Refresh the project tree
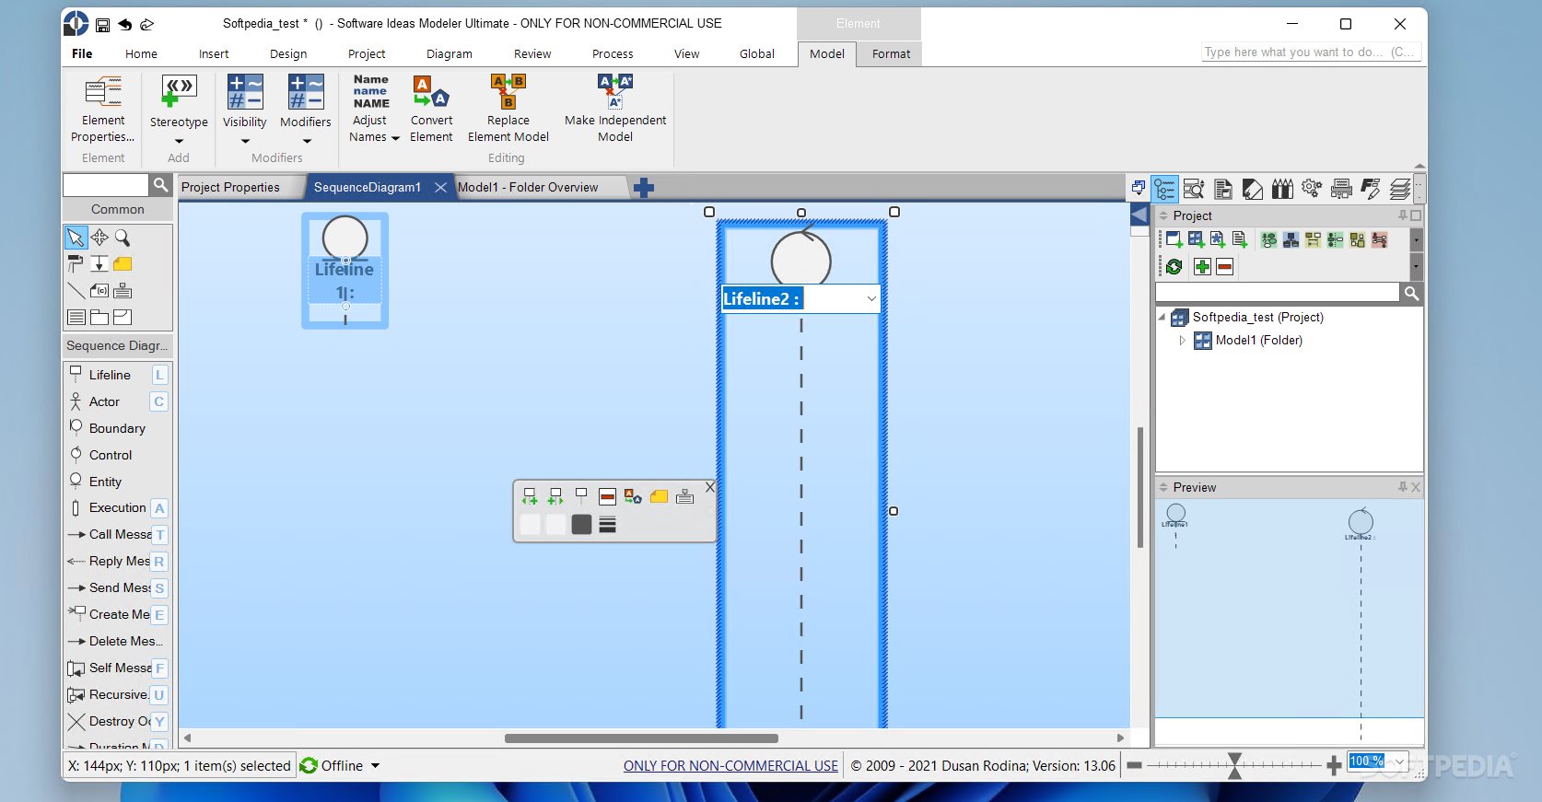 pos(1174,267)
